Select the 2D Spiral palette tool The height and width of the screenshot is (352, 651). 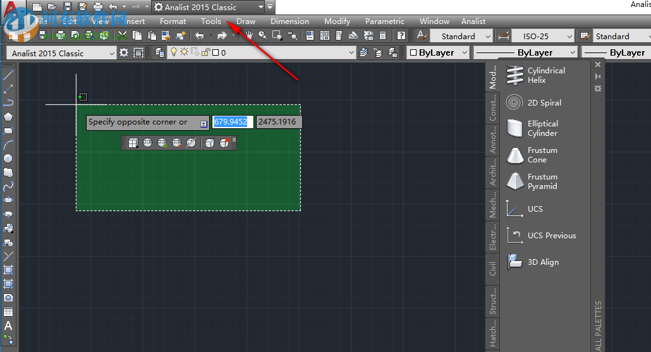tap(534, 102)
